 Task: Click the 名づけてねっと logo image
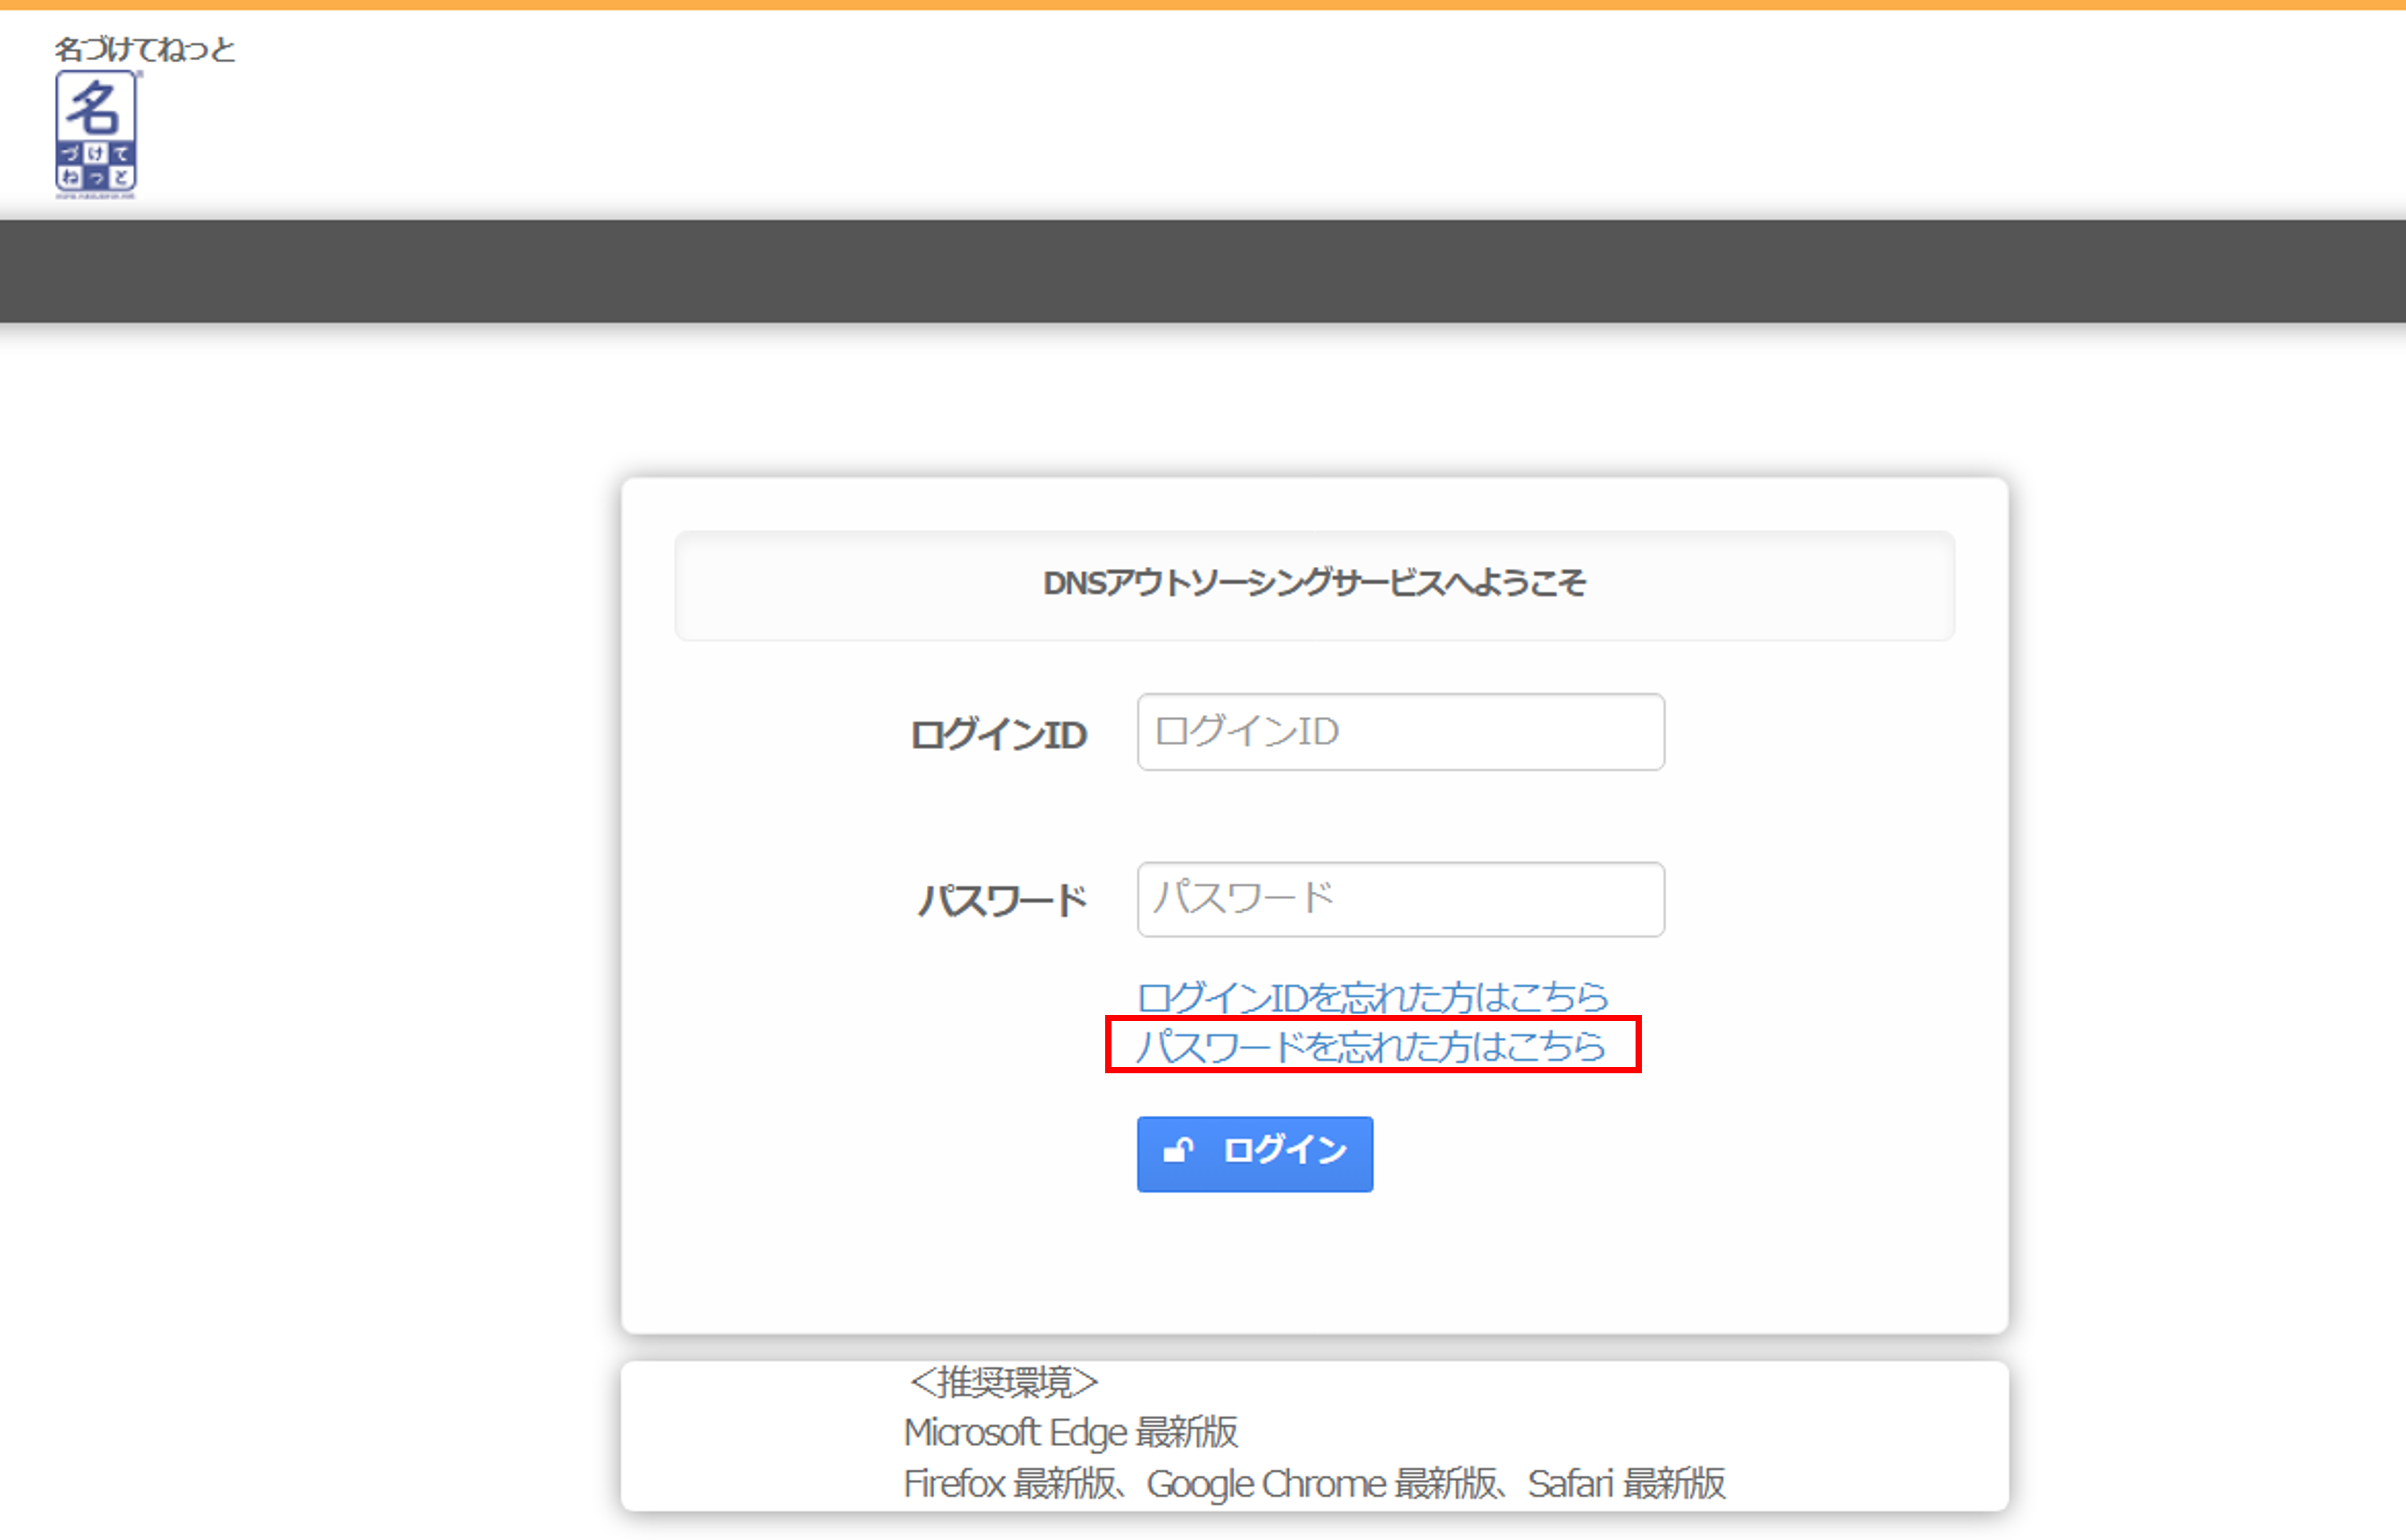pyautogui.click(x=97, y=134)
